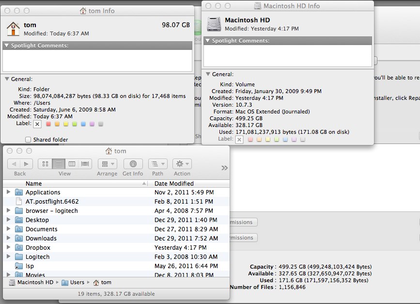Collapse General section in tom Info
Screen dimensions: 420x304
7,79
